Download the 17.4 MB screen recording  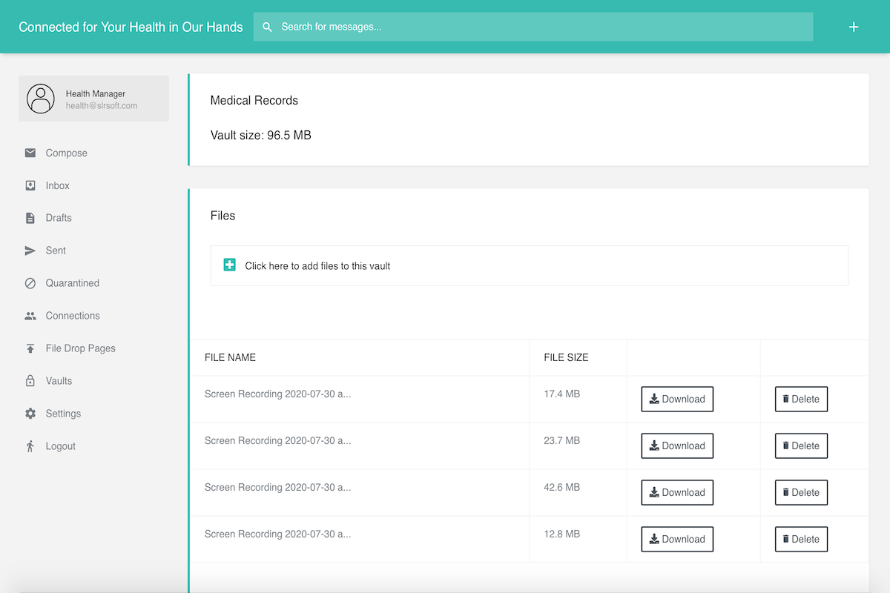point(676,399)
